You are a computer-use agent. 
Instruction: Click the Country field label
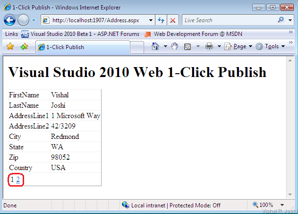pyautogui.click(x=20, y=168)
